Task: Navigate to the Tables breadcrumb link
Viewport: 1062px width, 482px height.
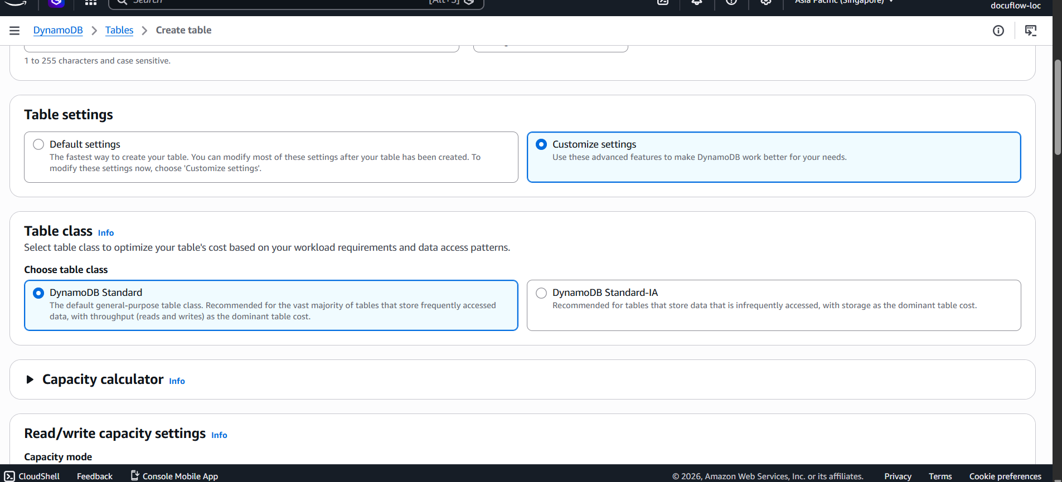Action: 119,30
